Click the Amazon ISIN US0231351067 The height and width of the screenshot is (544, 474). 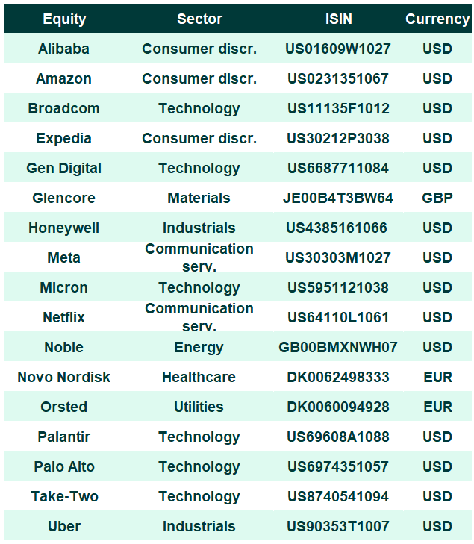click(338, 78)
